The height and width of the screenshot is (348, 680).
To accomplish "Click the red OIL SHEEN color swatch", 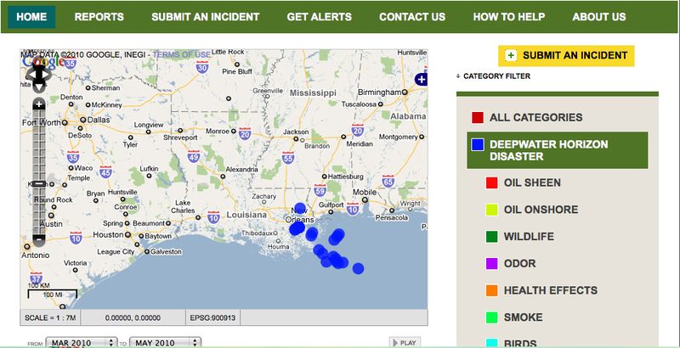I will (492, 182).
